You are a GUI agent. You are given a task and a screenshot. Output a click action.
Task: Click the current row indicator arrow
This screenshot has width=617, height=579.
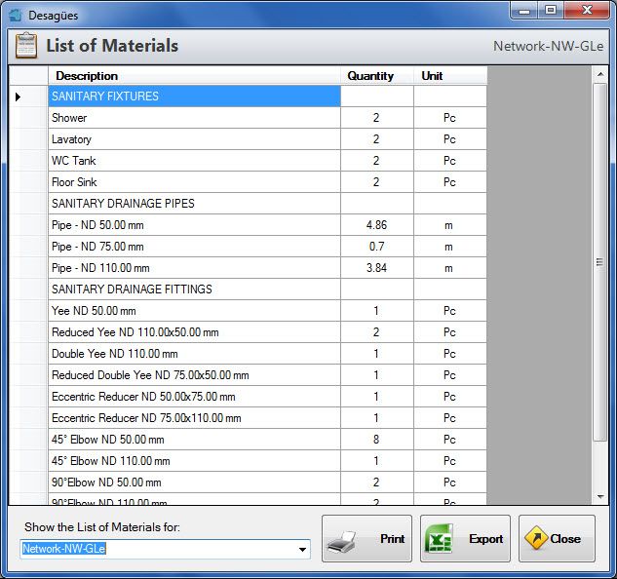click(x=18, y=96)
